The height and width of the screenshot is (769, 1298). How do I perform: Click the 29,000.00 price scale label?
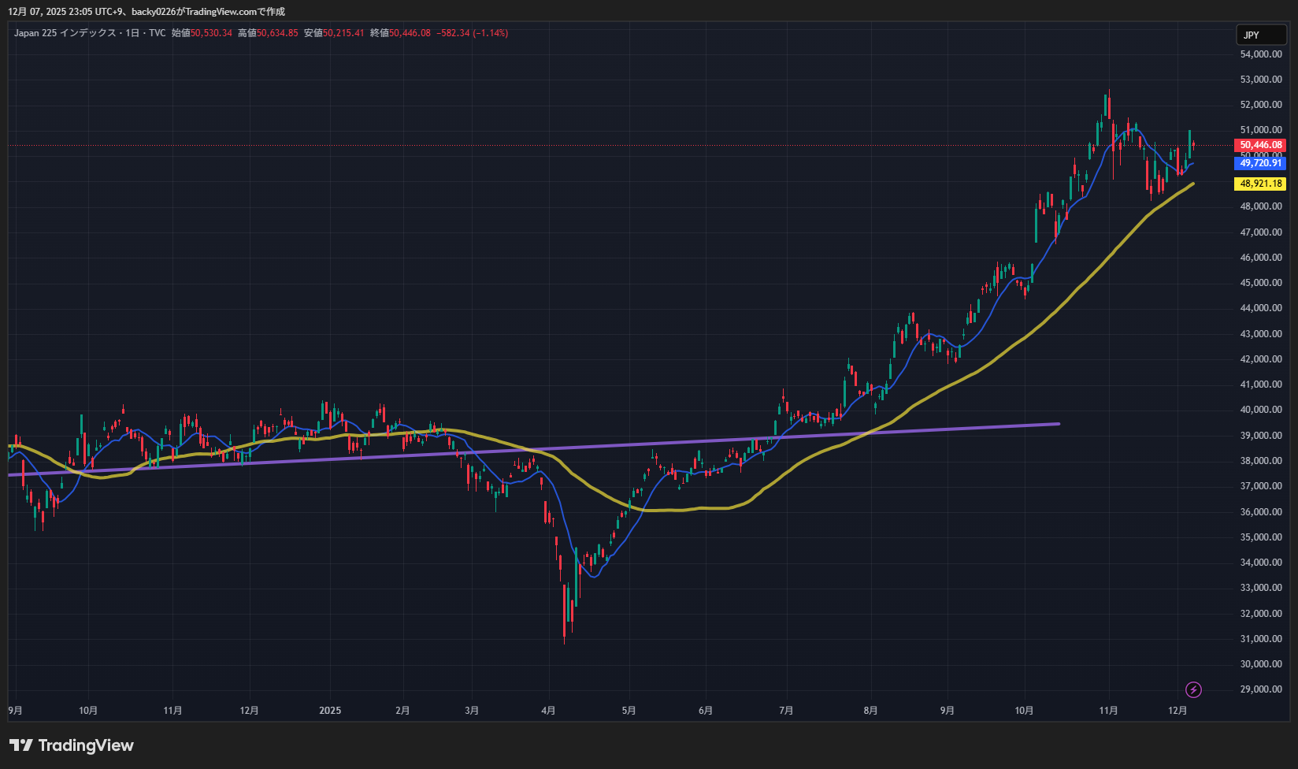(x=1260, y=689)
